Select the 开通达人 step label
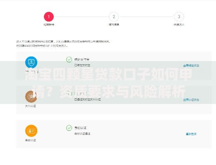The height and width of the screenshot is (165, 216). click(179, 25)
